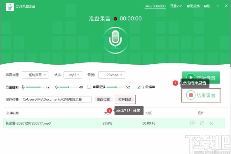Click the 准备录音 status text
This screenshot has height=154, width=231.
100,19
